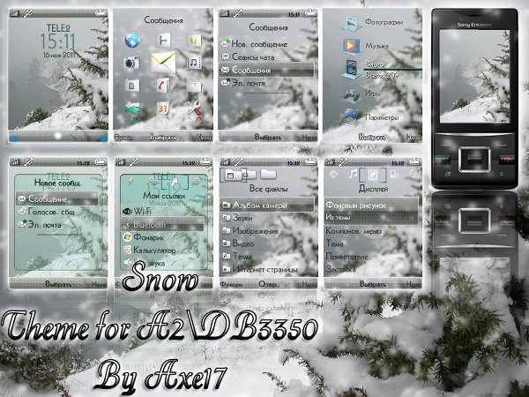
Task: Open the golden M tile in main menu
Action: click(194, 41)
